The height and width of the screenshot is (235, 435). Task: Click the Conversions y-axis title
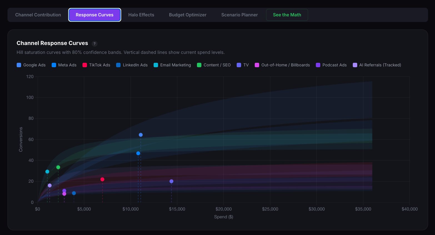(x=21, y=139)
